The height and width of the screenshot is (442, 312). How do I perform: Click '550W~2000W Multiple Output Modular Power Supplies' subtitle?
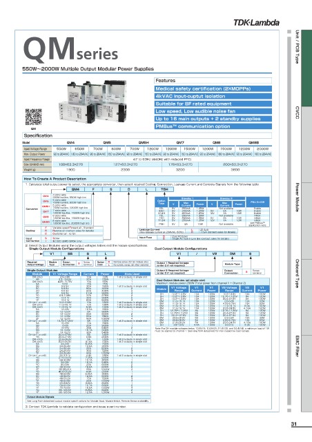click(x=88, y=69)
